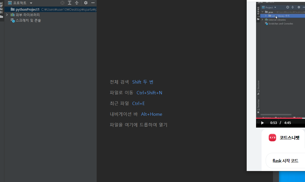The width and height of the screenshot is (305, 182).
Task: Collapse all nodes in project tree
Action: tap(77, 3)
